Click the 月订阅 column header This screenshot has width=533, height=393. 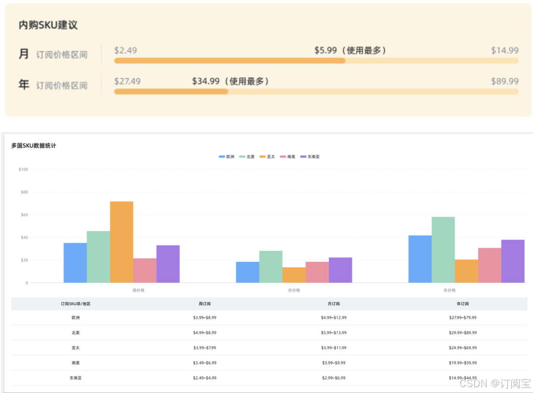[333, 304]
